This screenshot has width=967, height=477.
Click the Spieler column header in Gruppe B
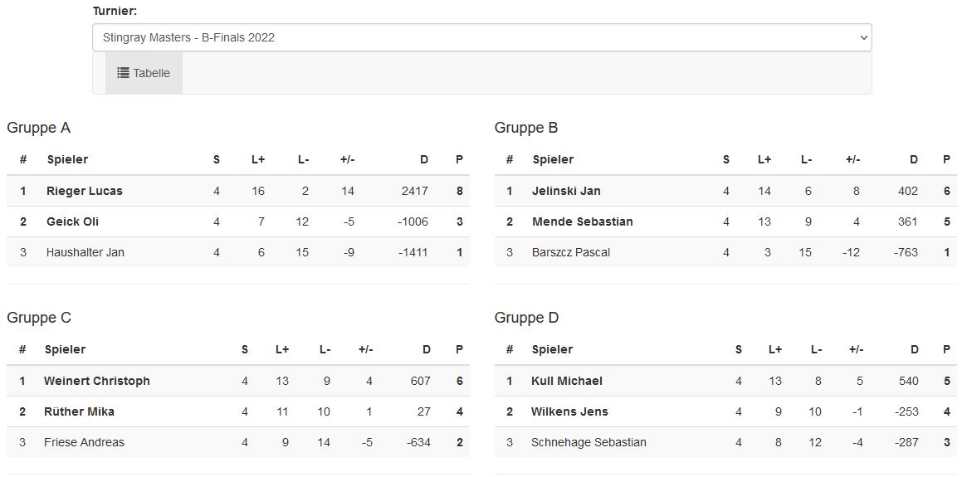(x=553, y=159)
